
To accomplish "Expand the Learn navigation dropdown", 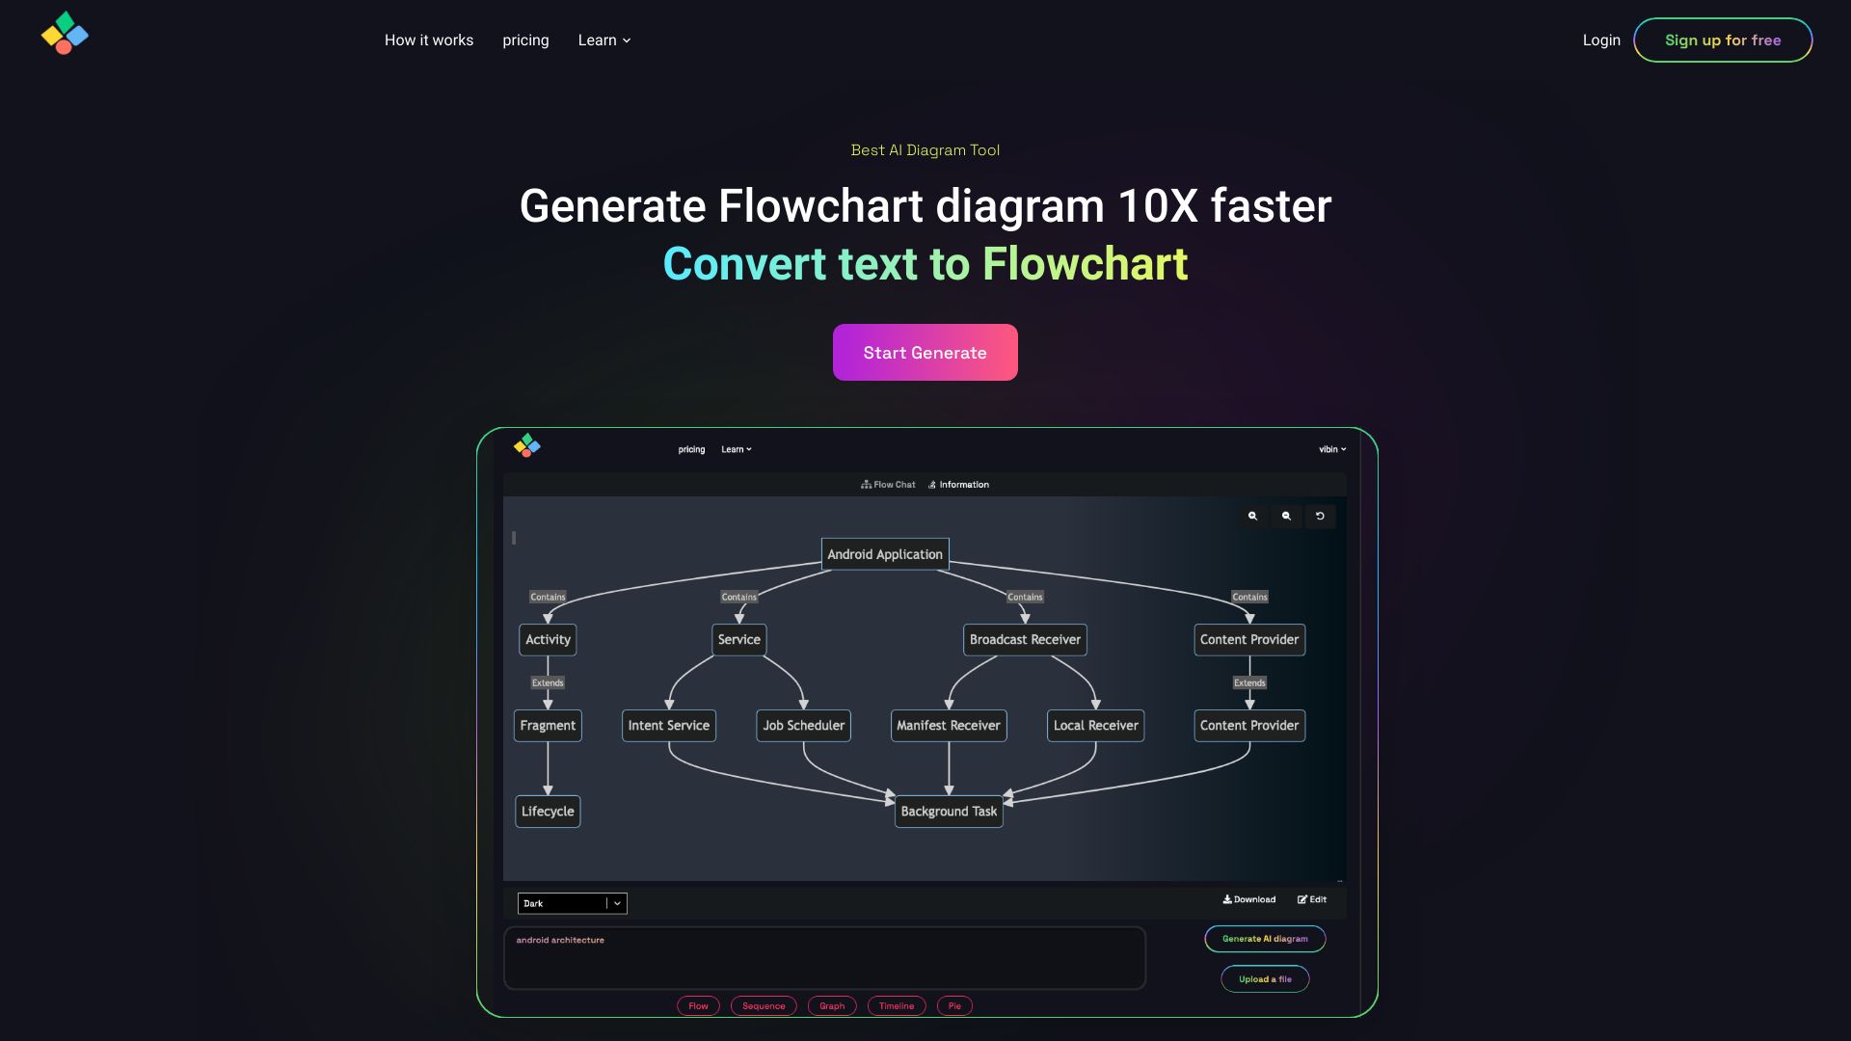I will tap(604, 40).
